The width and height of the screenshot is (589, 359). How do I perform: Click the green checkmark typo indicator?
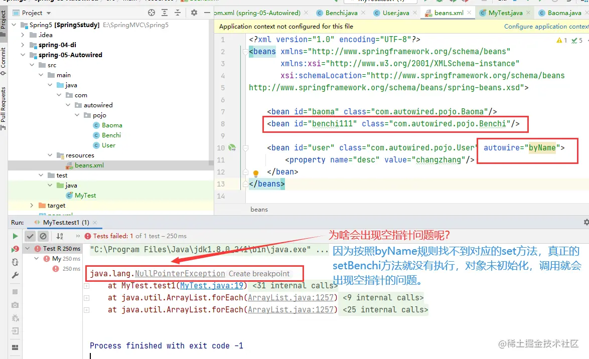(x=577, y=40)
